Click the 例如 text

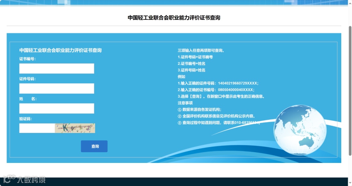pyautogui.click(x=182, y=77)
